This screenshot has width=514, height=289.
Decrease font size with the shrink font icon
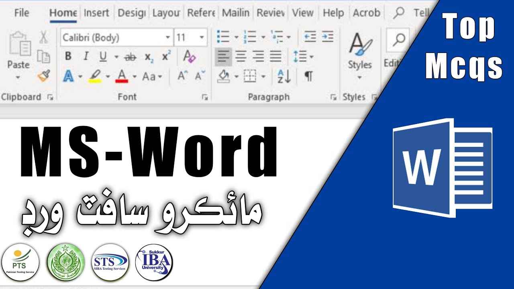(200, 75)
